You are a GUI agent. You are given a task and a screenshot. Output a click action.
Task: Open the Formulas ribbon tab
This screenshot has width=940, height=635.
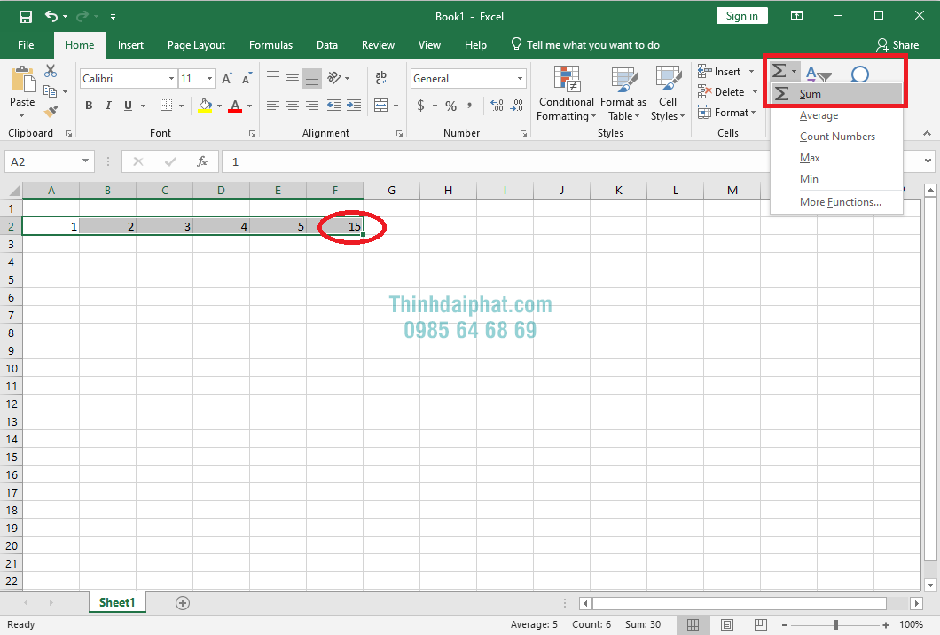point(270,45)
